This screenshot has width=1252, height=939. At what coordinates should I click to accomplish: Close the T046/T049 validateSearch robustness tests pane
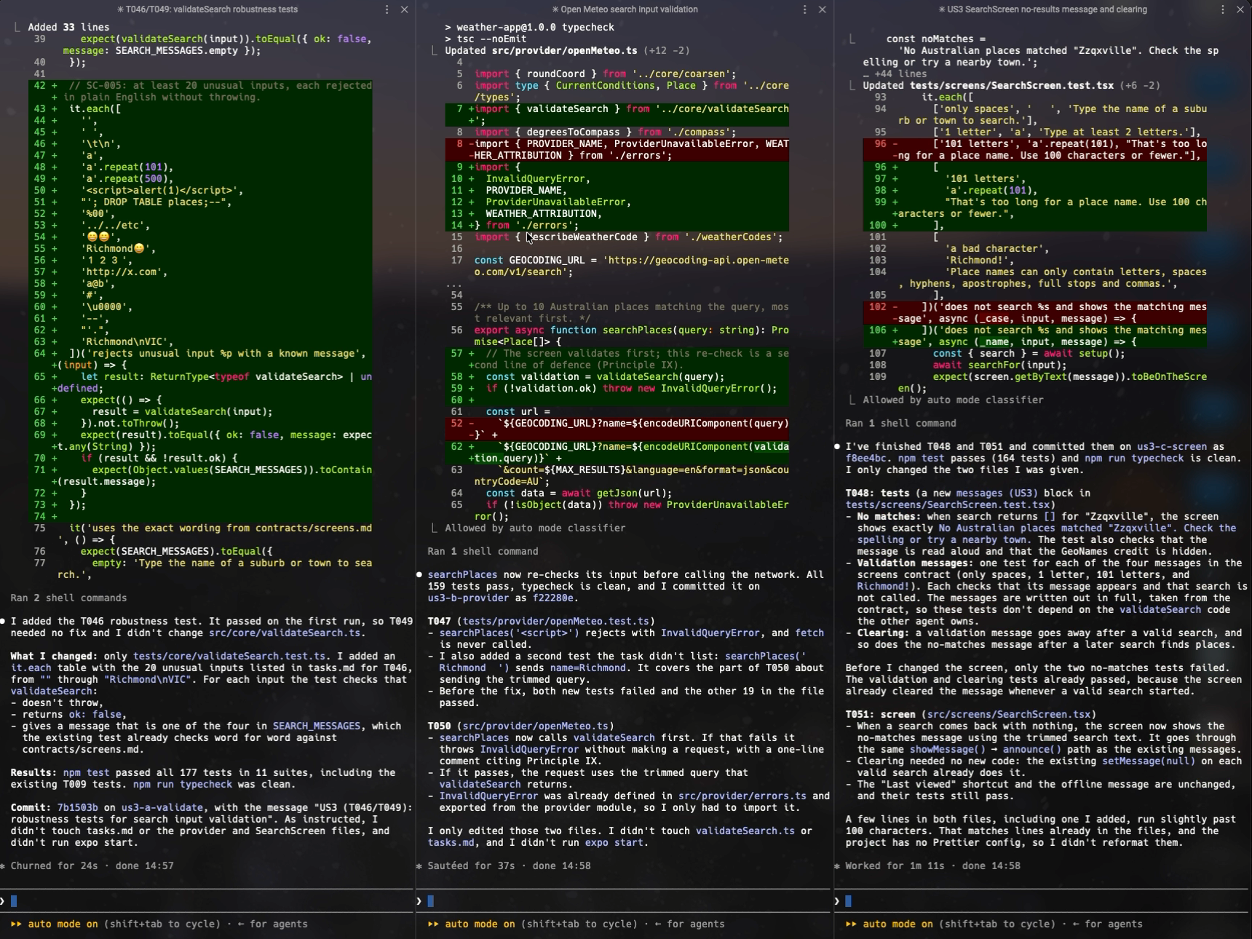point(405,9)
